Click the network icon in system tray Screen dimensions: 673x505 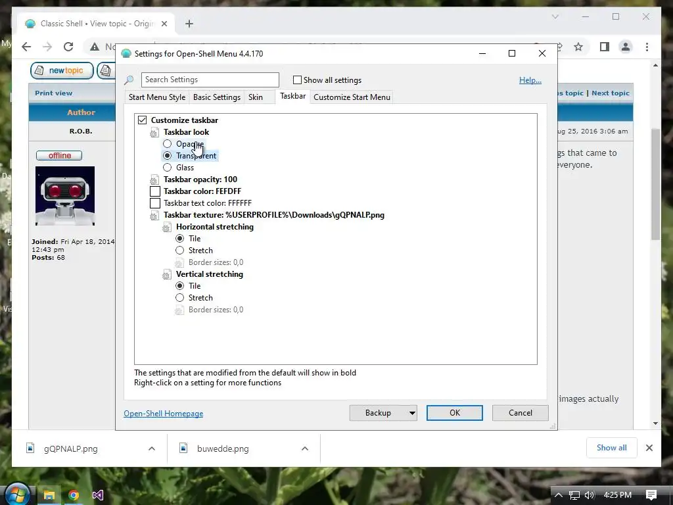click(x=574, y=495)
